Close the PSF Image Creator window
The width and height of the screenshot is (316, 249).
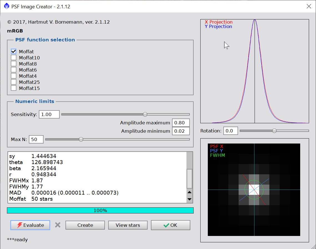click(309, 6)
